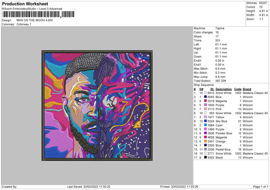Click the 'Production Worksheet' title
Image resolution: width=270 pixels, height=190 pixels.
click(25, 4)
